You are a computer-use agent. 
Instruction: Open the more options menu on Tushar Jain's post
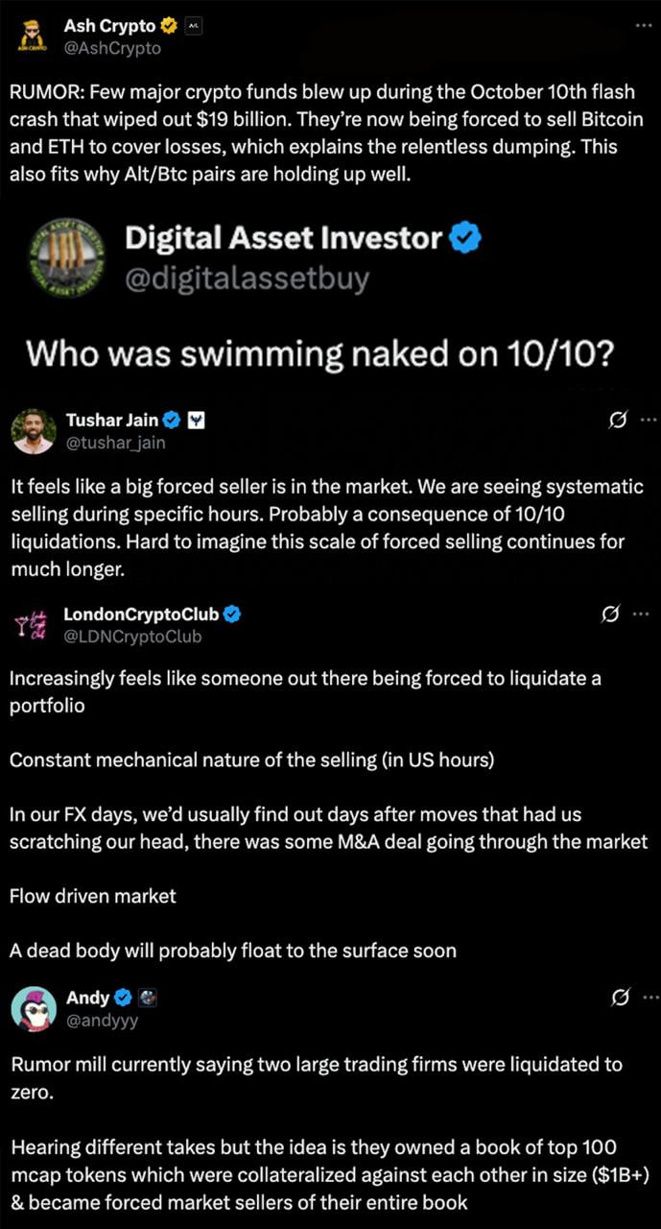[x=649, y=420]
